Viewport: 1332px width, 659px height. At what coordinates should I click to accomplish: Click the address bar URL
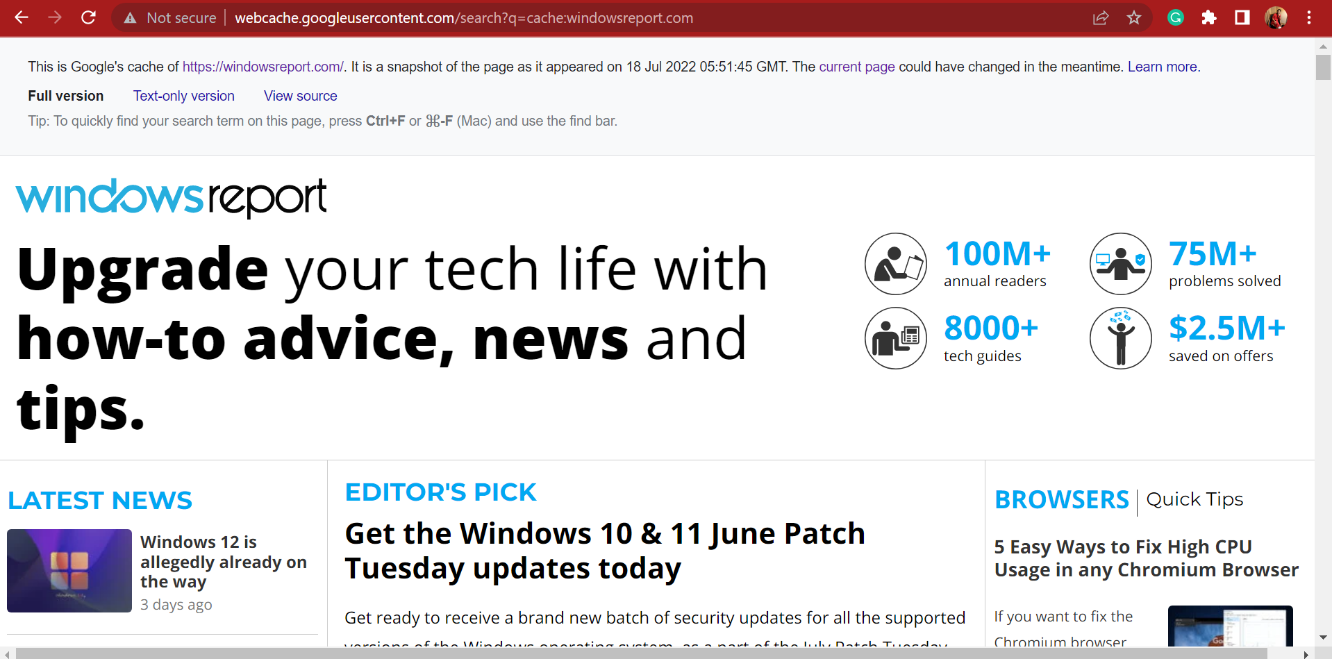464,18
